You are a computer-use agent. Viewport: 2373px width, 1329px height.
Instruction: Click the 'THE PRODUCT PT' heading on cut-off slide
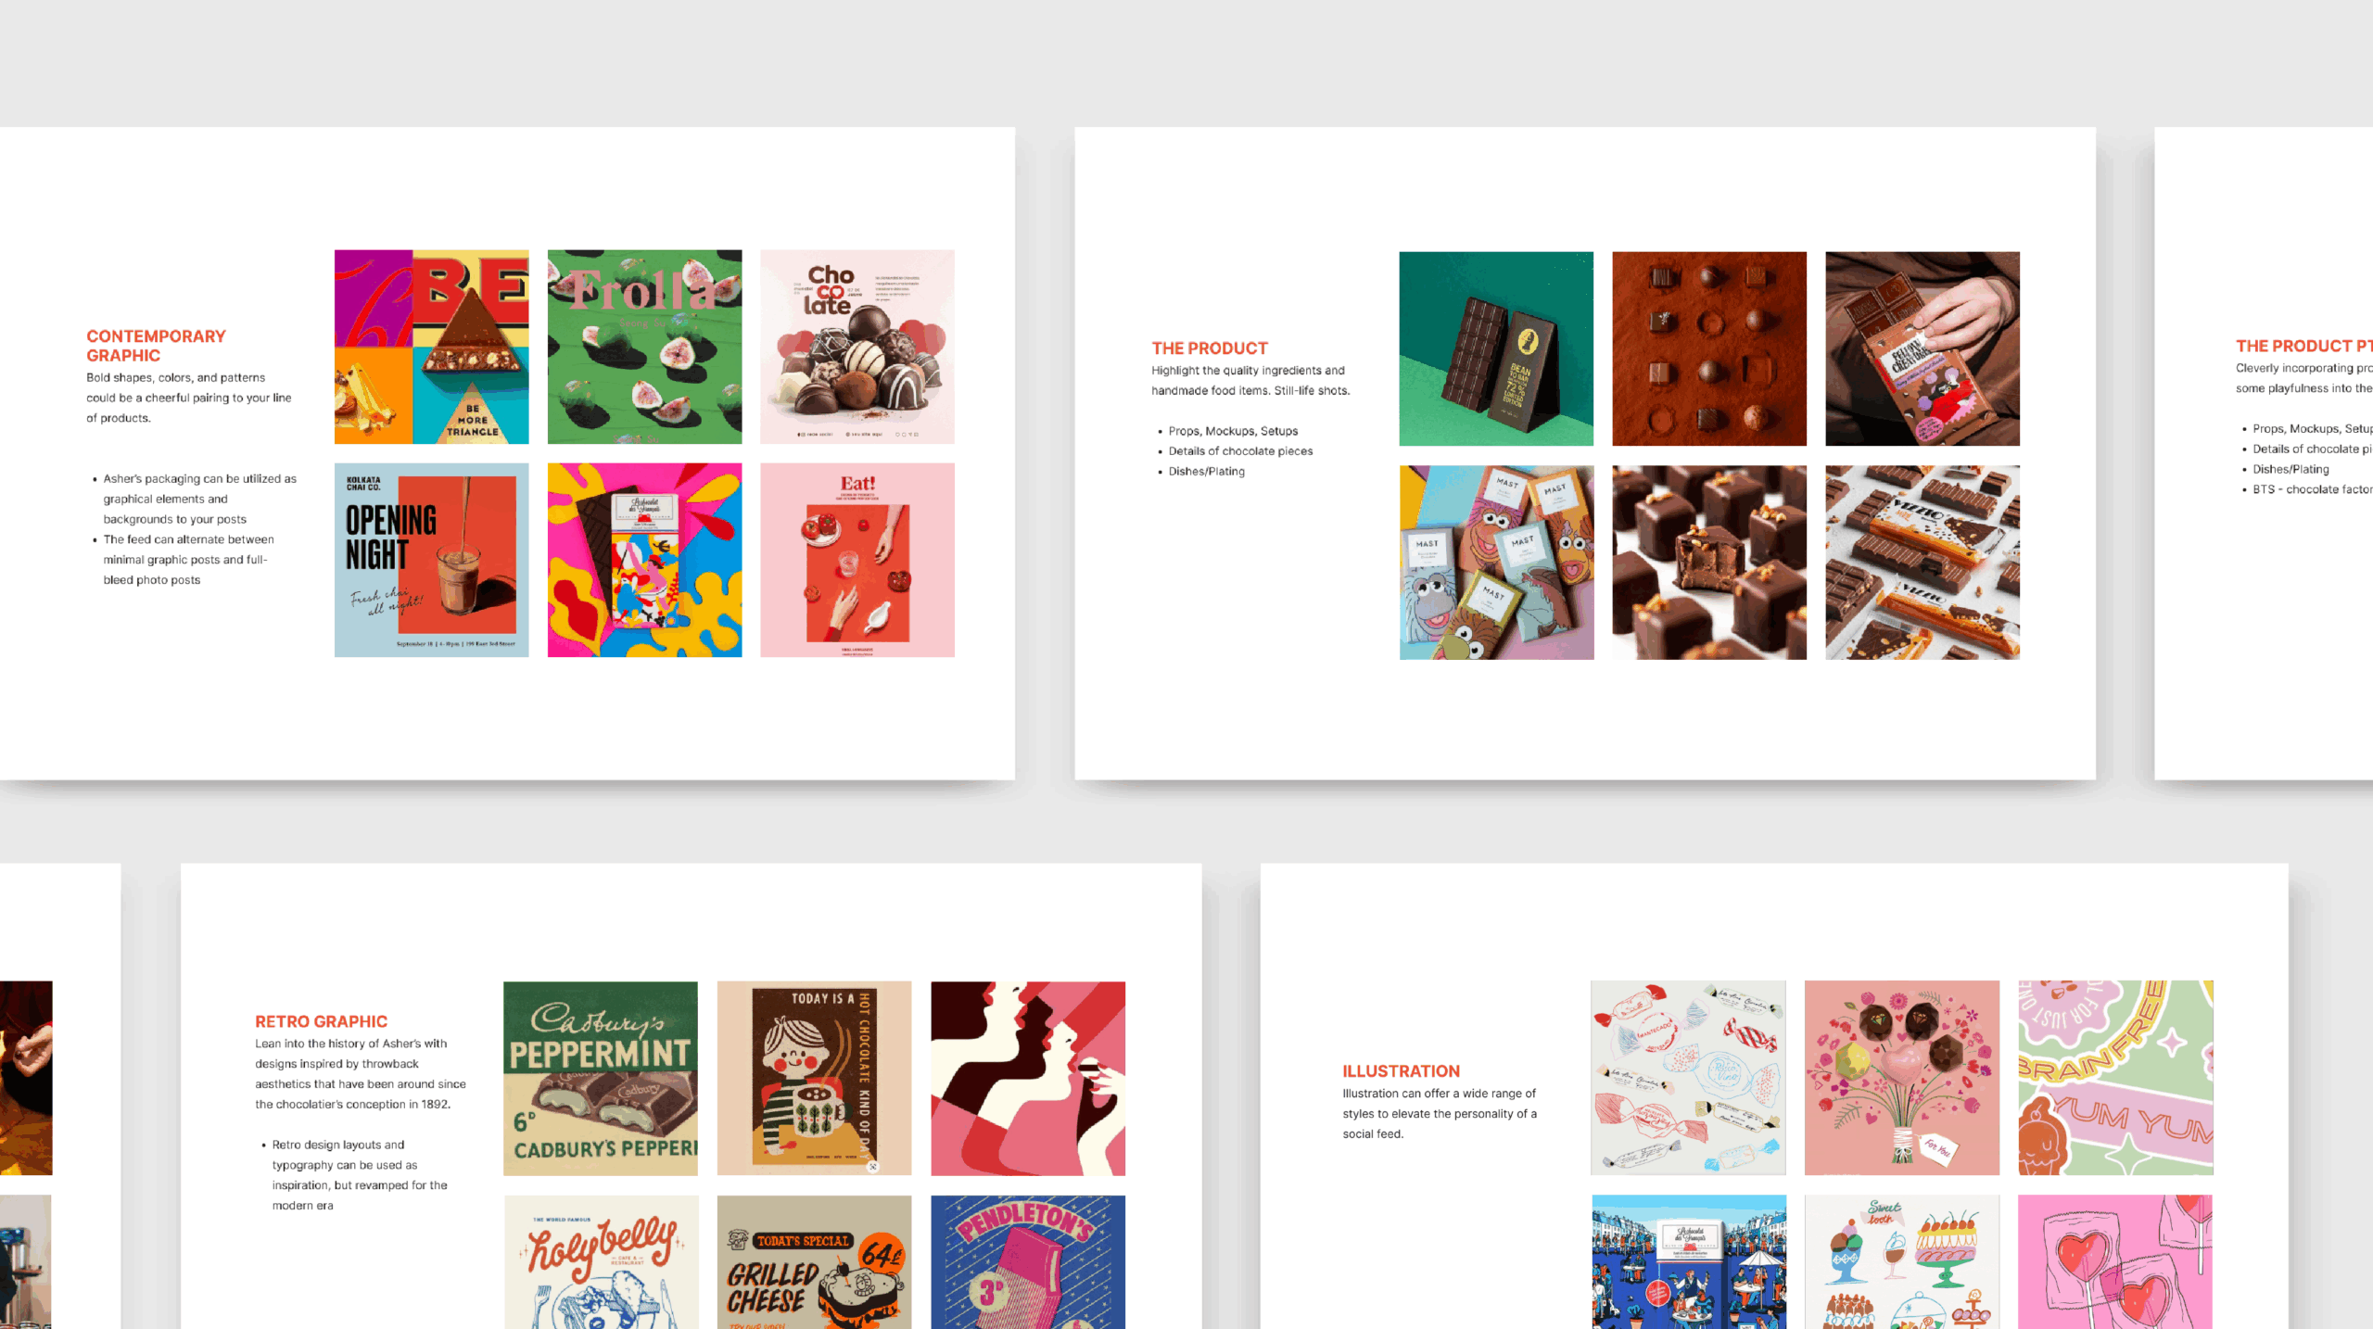[2303, 346]
